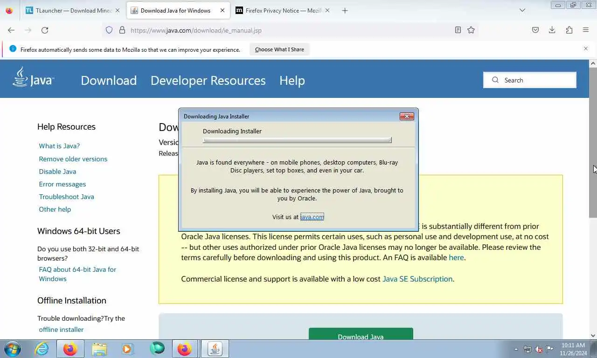Open the What is Java? link
The image size is (597, 358).
tap(59, 146)
